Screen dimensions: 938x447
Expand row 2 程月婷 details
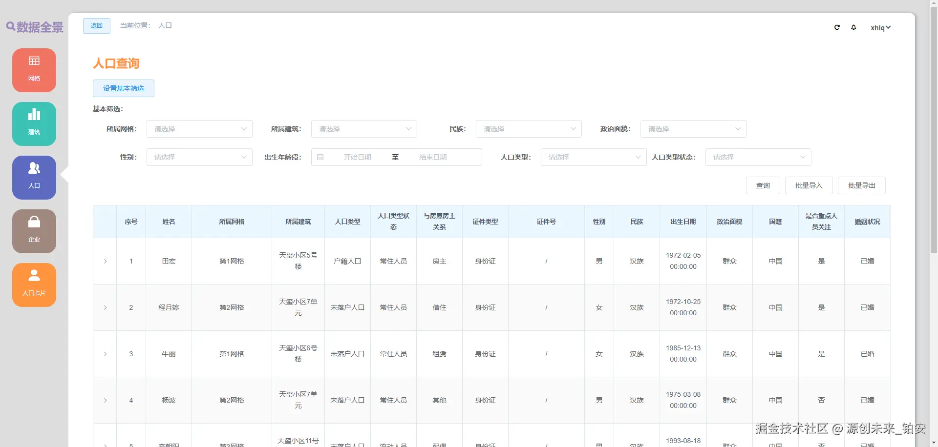pos(105,308)
